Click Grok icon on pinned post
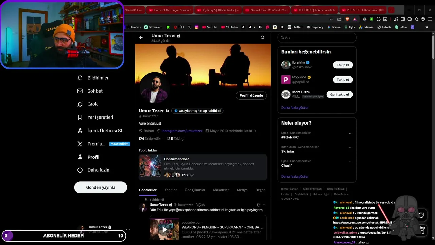The image size is (435, 245). click(x=259, y=205)
